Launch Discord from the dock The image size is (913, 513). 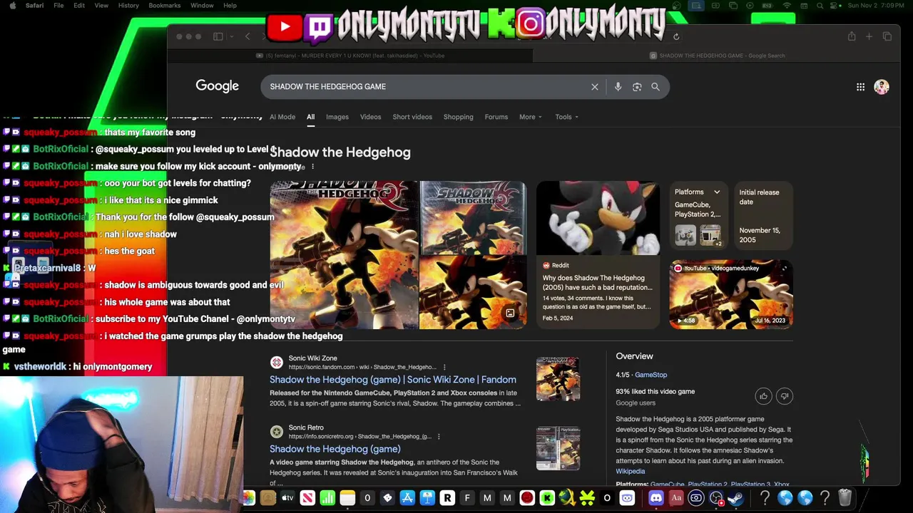pos(656,498)
